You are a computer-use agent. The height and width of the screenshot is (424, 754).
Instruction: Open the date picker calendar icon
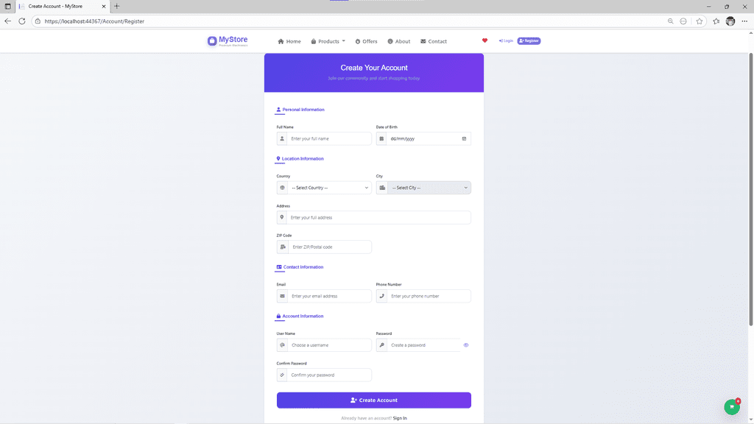(464, 138)
